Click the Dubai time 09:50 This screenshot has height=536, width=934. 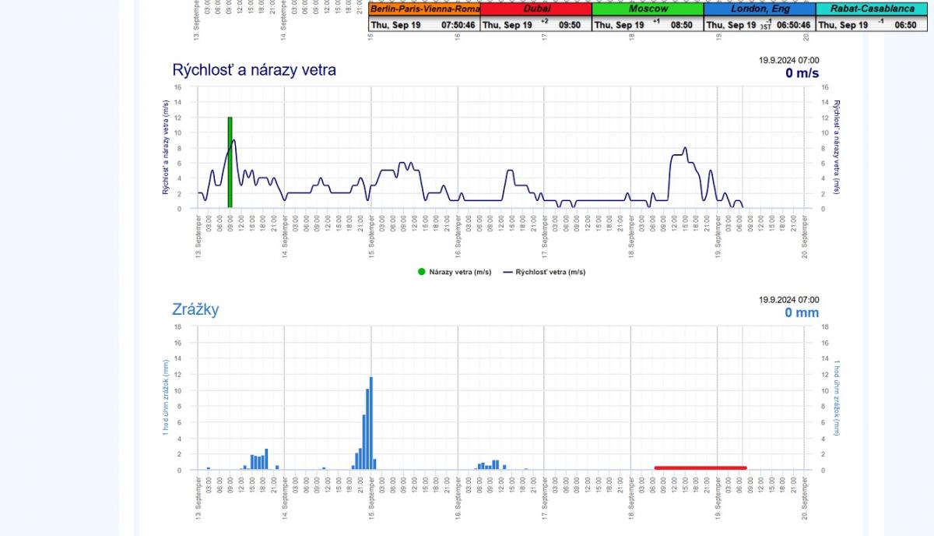click(x=570, y=25)
